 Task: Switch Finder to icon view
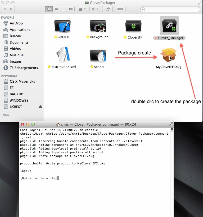click(x=49, y=9)
